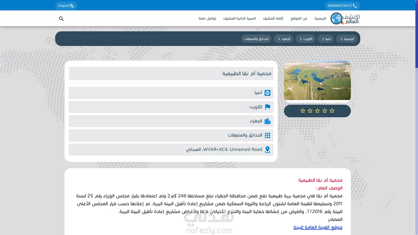Image resolution: width=418 pixels, height=235 pixels.
Task: Go to الجهراء breadcrumb chip
Action: tap(283, 39)
